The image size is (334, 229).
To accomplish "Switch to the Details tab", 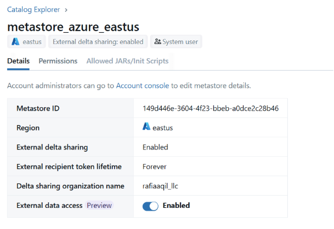I will tap(18, 61).
